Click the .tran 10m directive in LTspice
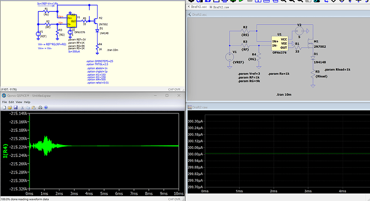 (284, 95)
